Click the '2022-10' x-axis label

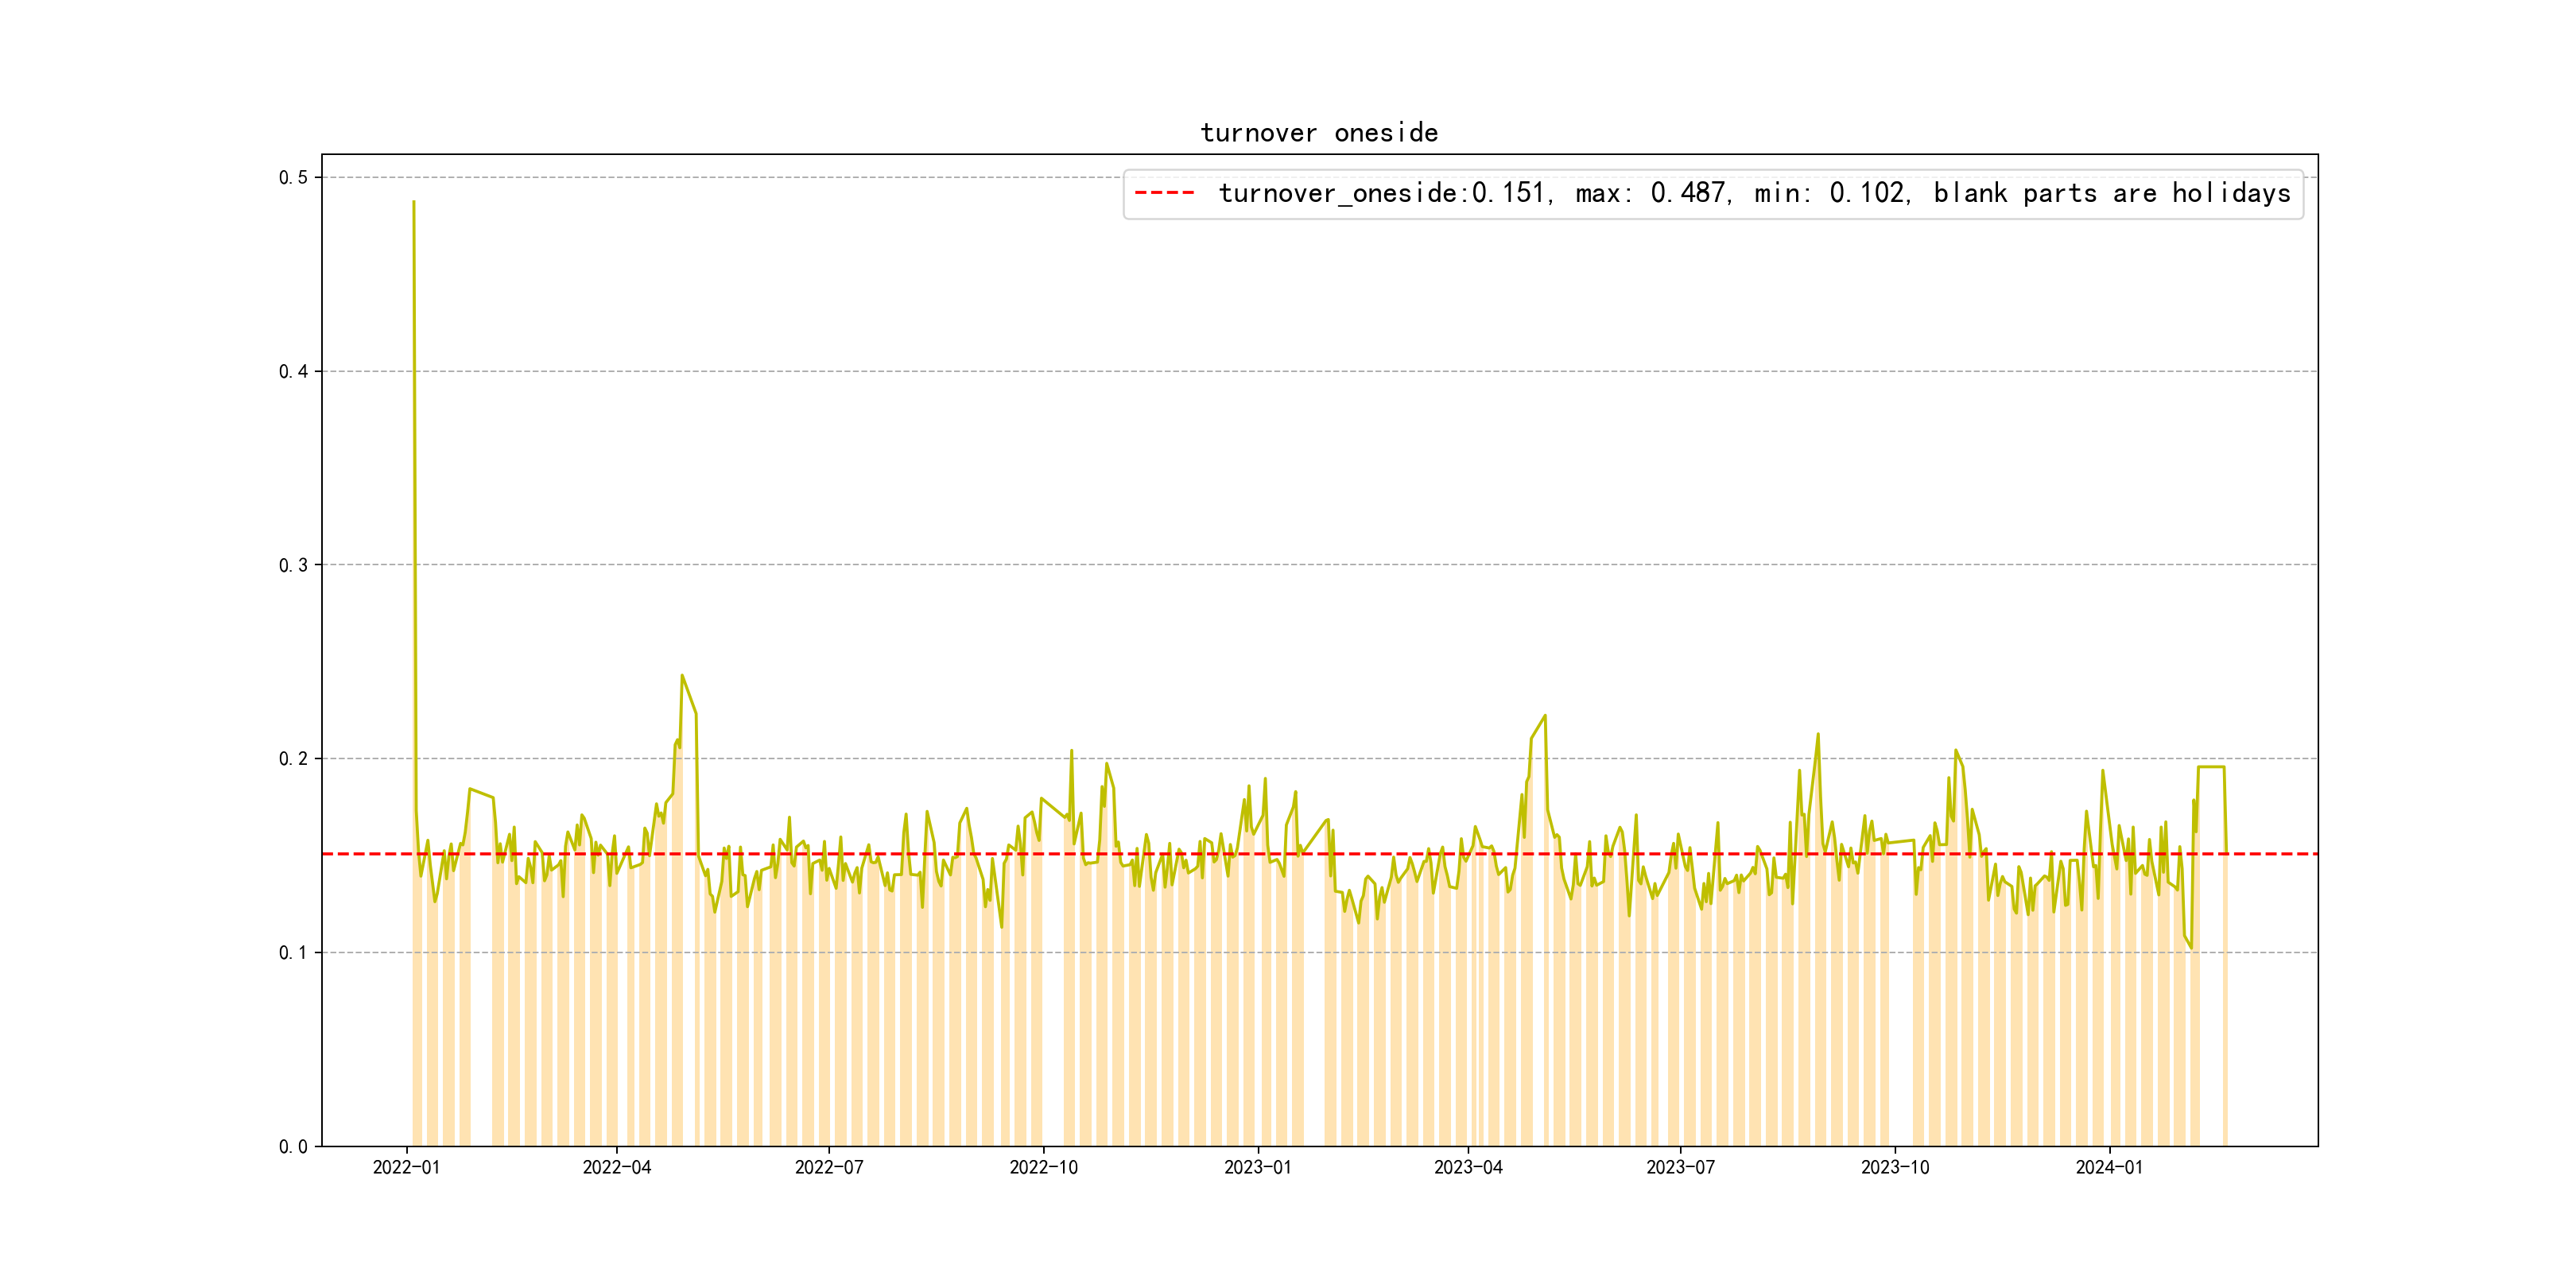click(1043, 1167)
